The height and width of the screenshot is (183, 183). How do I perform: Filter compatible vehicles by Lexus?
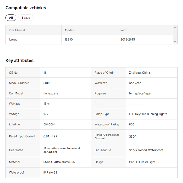[x=26, y=18]
